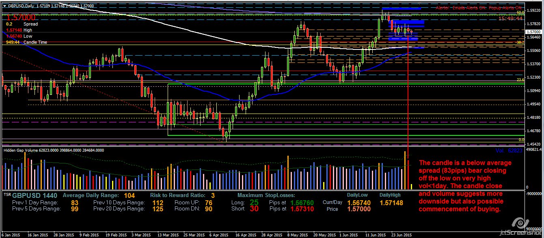Screen dimensions: 544x238
Task: Click the Fibonacci 23.6 level label
Action: point(520,80)
